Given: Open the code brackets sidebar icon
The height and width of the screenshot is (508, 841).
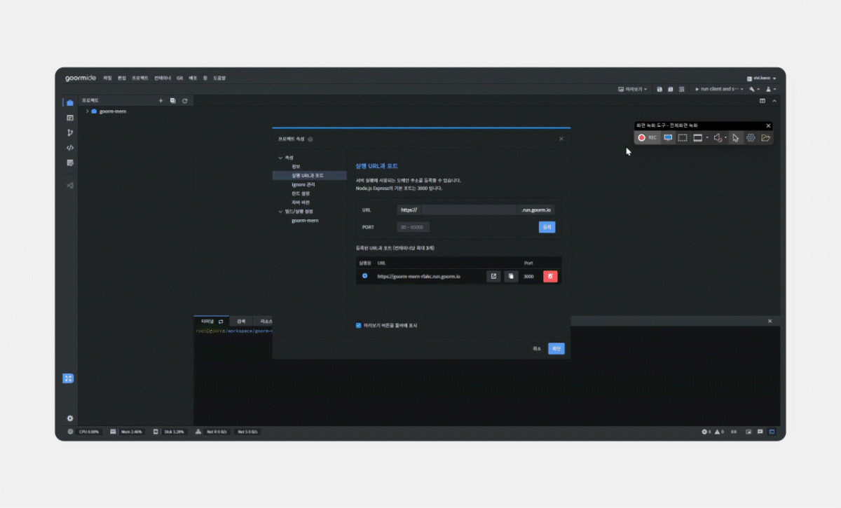Looking at the screenshot, I should tap(69, 148).
